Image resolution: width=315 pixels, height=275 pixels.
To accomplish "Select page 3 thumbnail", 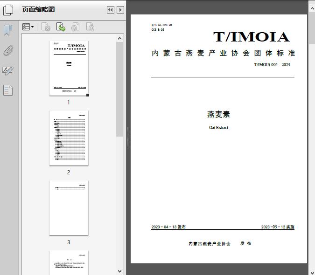I will (69, 208).
